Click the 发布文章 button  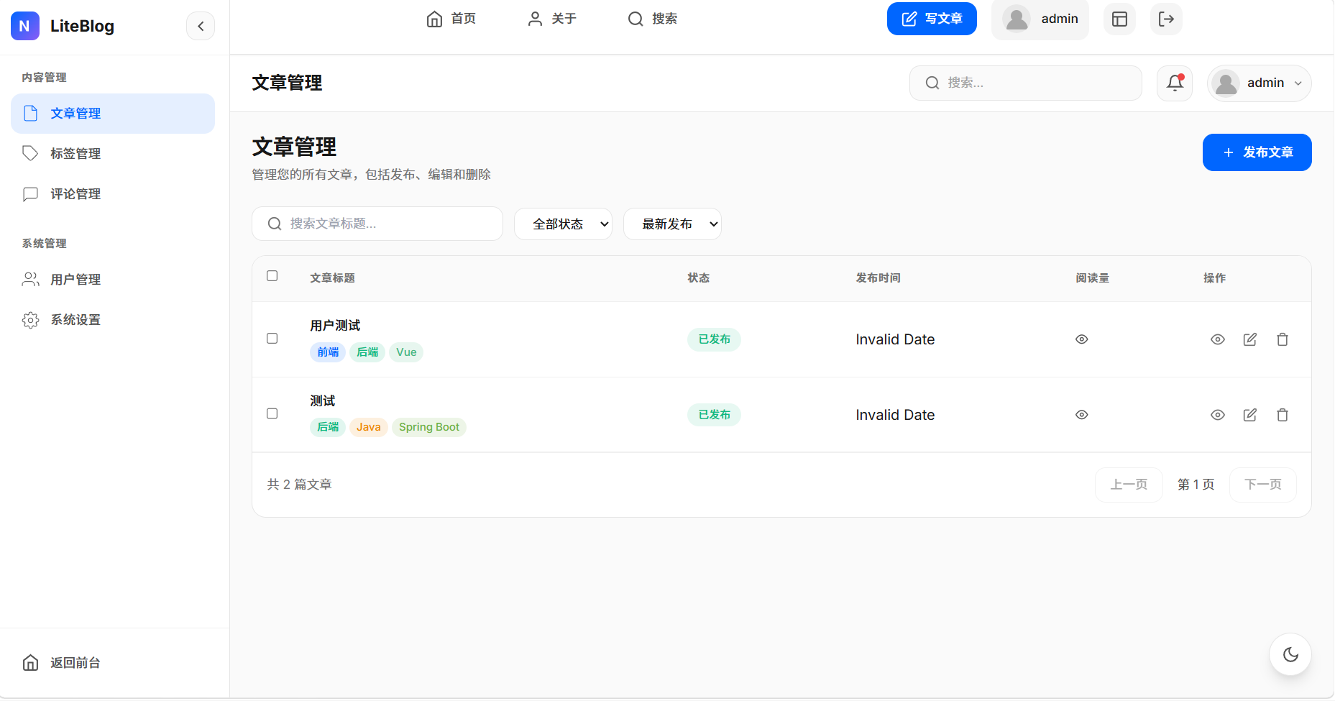point(1257,152)
